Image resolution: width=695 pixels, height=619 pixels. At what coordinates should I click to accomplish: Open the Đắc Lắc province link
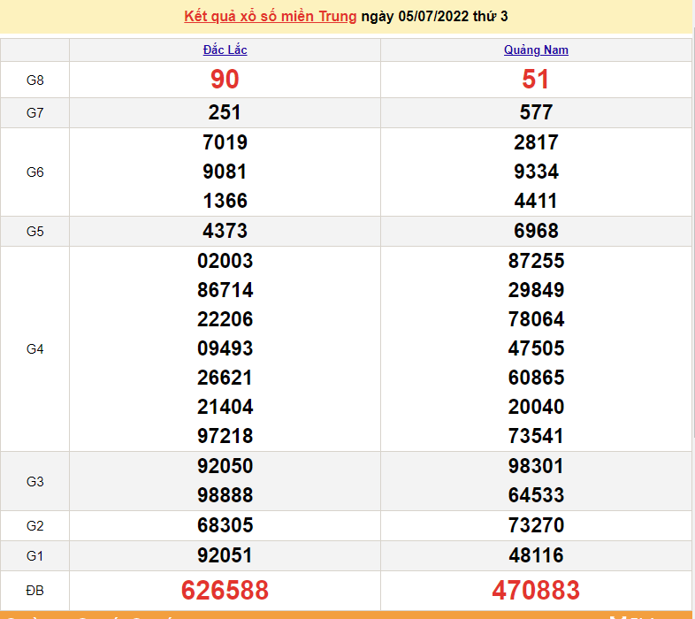pyautogui.click(x=225, y=50)
